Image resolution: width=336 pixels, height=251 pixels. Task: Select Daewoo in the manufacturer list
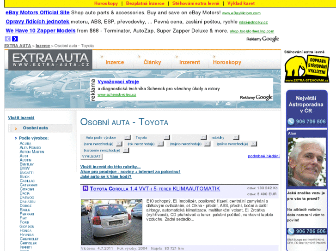[x=27, y=198]
